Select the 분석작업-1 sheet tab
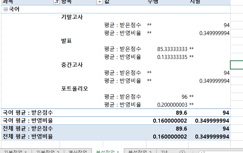 107,151
